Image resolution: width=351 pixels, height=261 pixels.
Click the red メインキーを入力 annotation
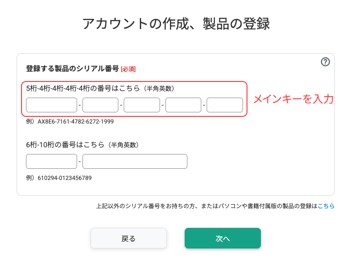pos(294,99)
